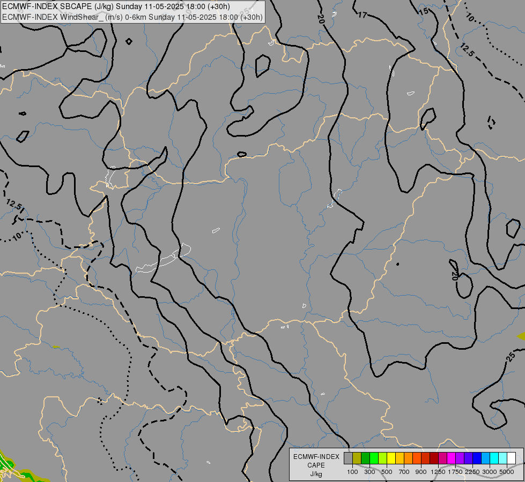Select the purple swatch right of 1750
The image size is (525, 482).
460,458
